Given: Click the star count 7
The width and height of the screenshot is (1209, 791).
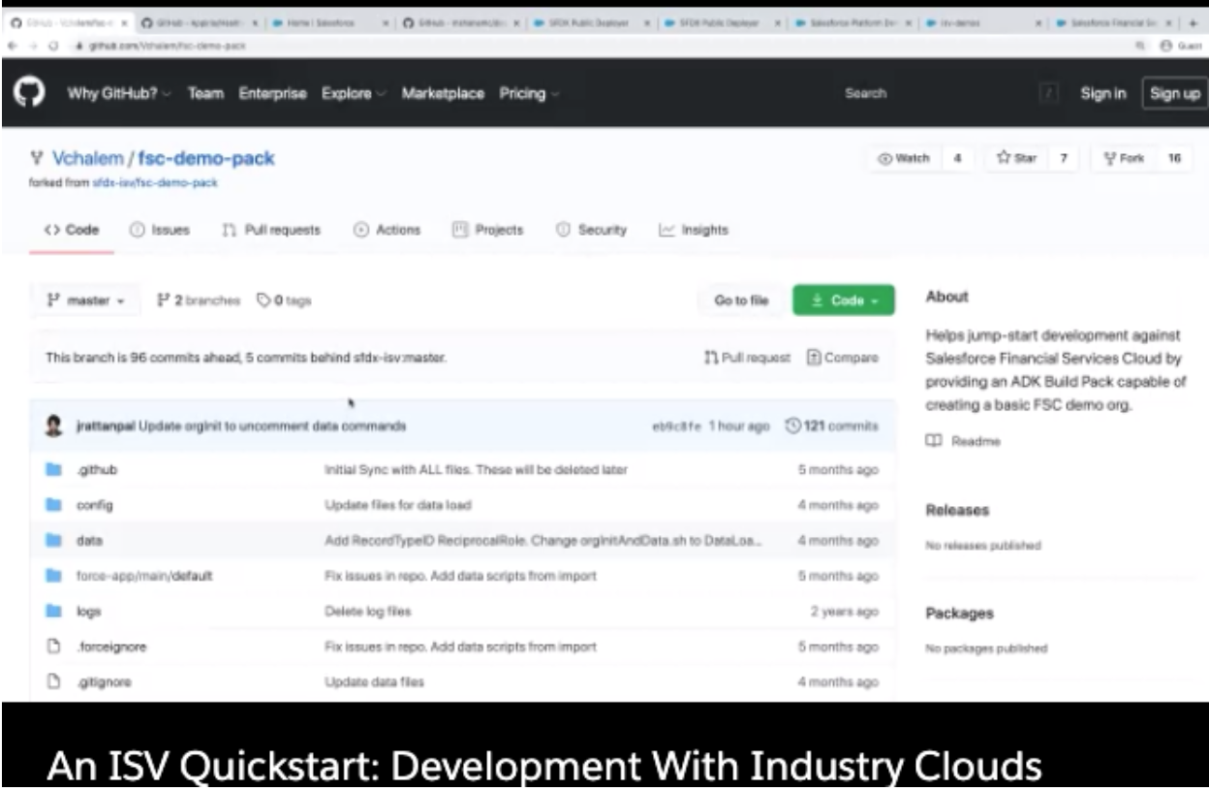Looking at the screenshot, I should point(1064,159).
